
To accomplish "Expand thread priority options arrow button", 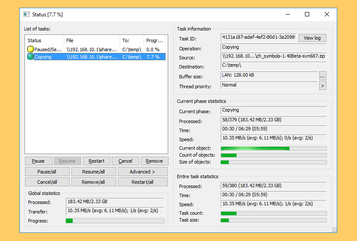I will (323, 86).
